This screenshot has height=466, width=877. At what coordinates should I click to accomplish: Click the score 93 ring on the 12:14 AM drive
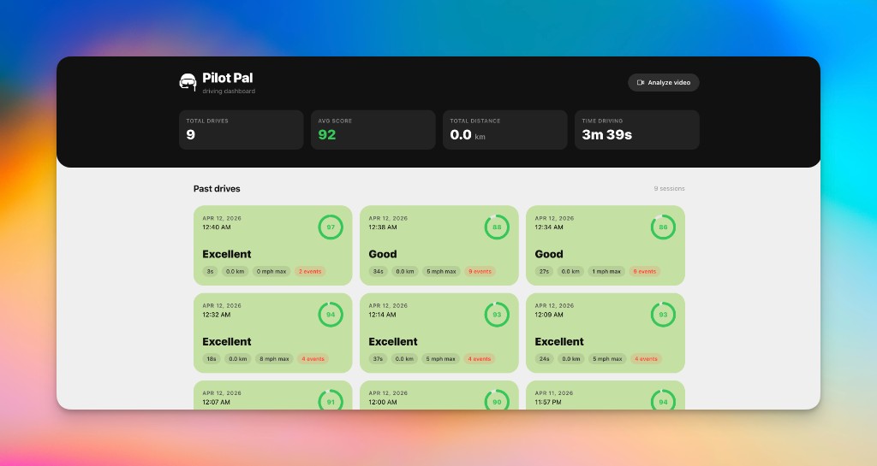[497, 315]
